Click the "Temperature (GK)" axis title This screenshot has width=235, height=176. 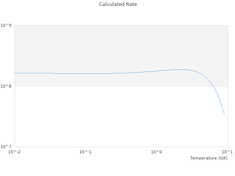209,158
